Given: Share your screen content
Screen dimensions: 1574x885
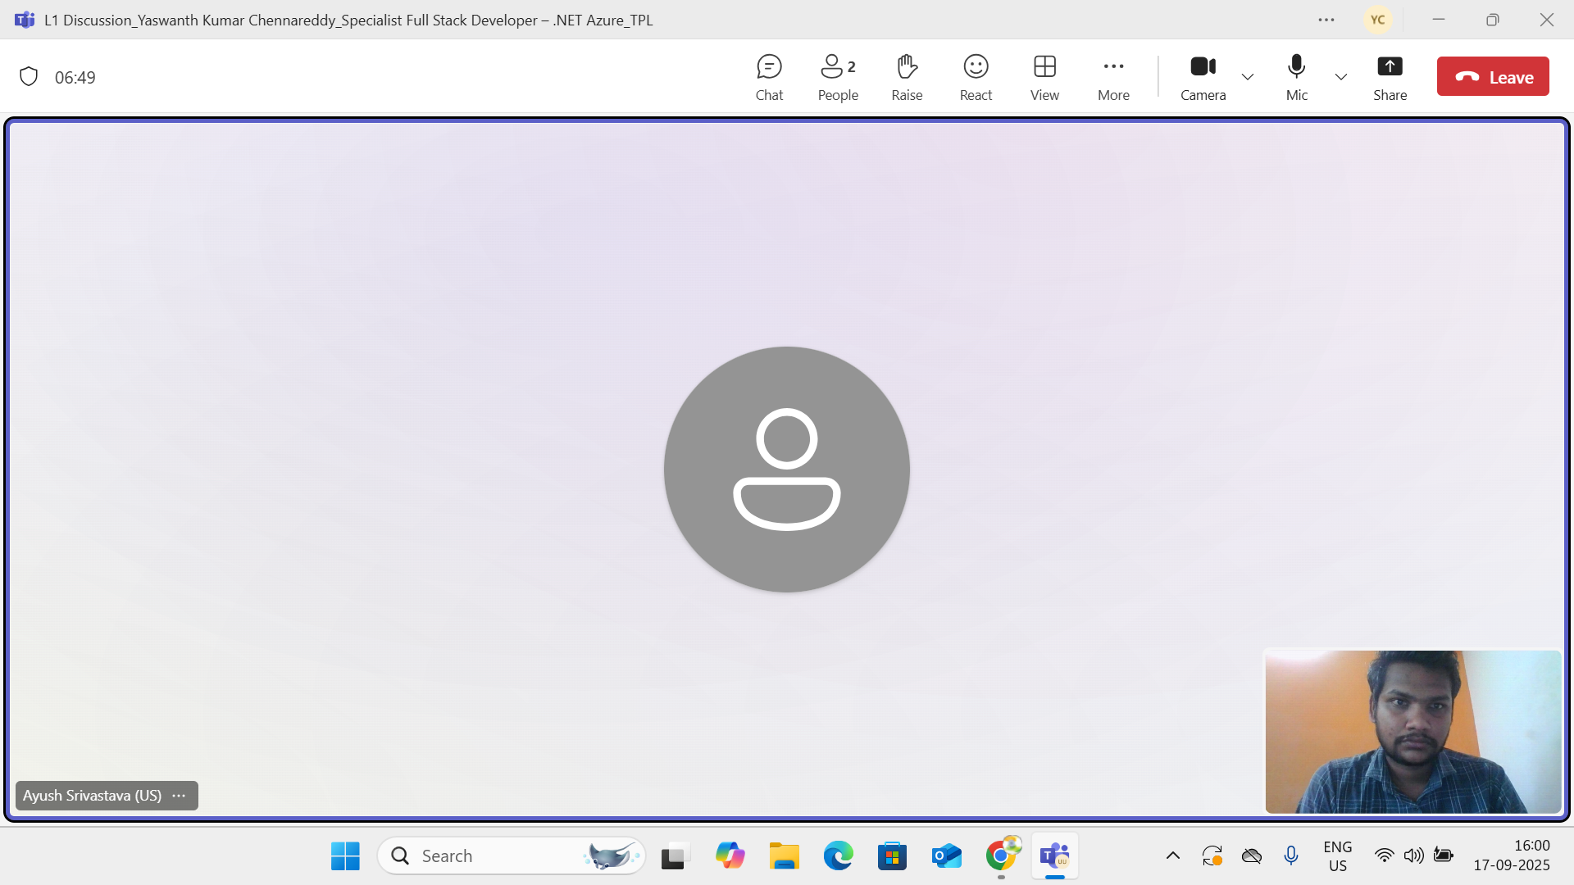Looking at the screenshot, I should tap(1390, 77).
